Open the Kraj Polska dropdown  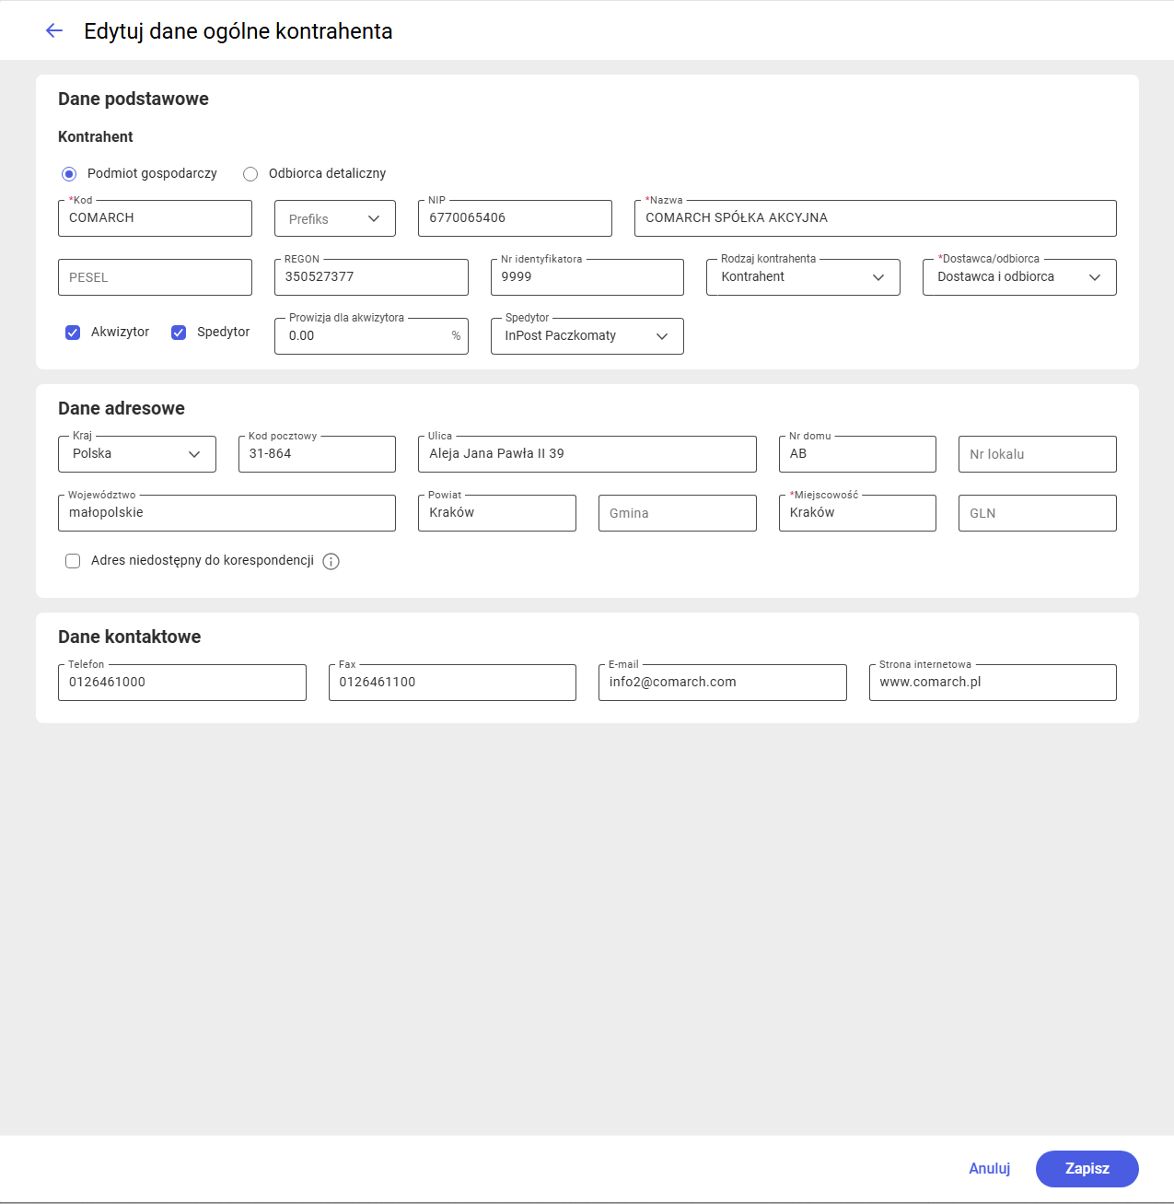(x=137, y=454)
